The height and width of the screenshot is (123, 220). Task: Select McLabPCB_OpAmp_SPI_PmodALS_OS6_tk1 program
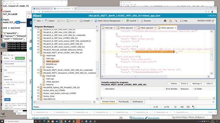pos(62,87)
